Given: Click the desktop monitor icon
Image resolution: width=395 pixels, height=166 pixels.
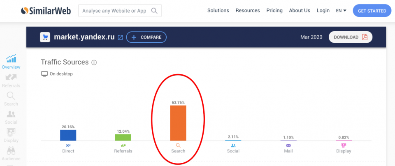Looking at the screenshot, I should [44, 74].
